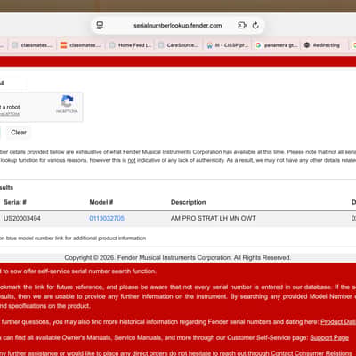Click the extension icon beside reload

tap(242, 26)
